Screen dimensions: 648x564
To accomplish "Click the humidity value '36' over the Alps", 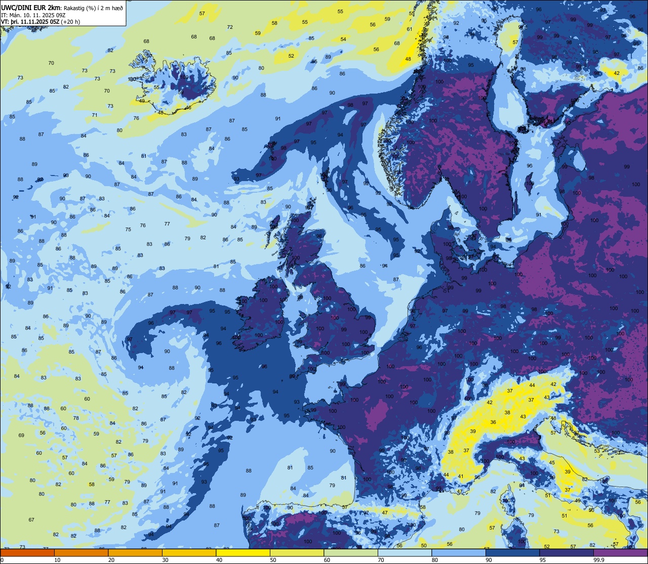I will (493, 422).
